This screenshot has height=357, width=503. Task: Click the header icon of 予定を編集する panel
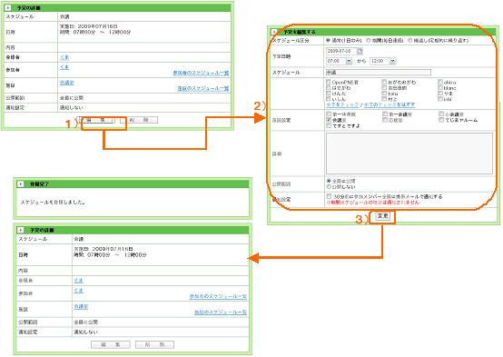coord(273,32)
